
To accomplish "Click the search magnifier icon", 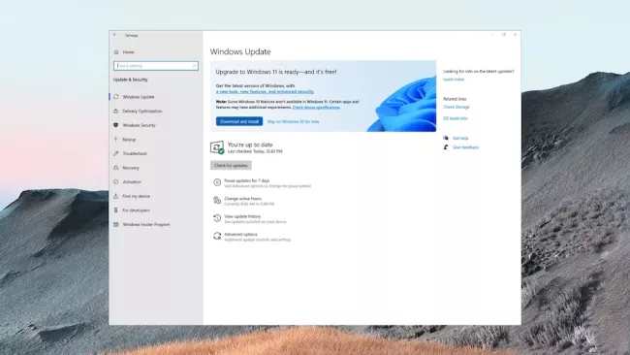I will (194, 66).
